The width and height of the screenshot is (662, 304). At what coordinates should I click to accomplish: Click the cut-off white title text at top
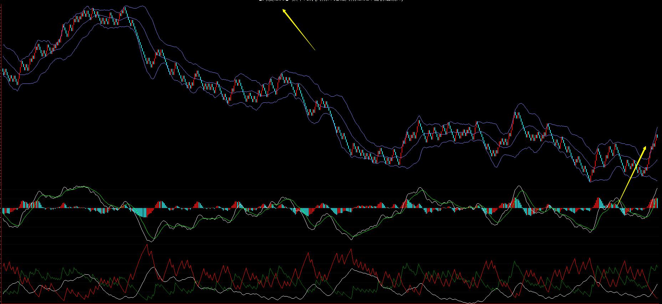pos(331,1)
